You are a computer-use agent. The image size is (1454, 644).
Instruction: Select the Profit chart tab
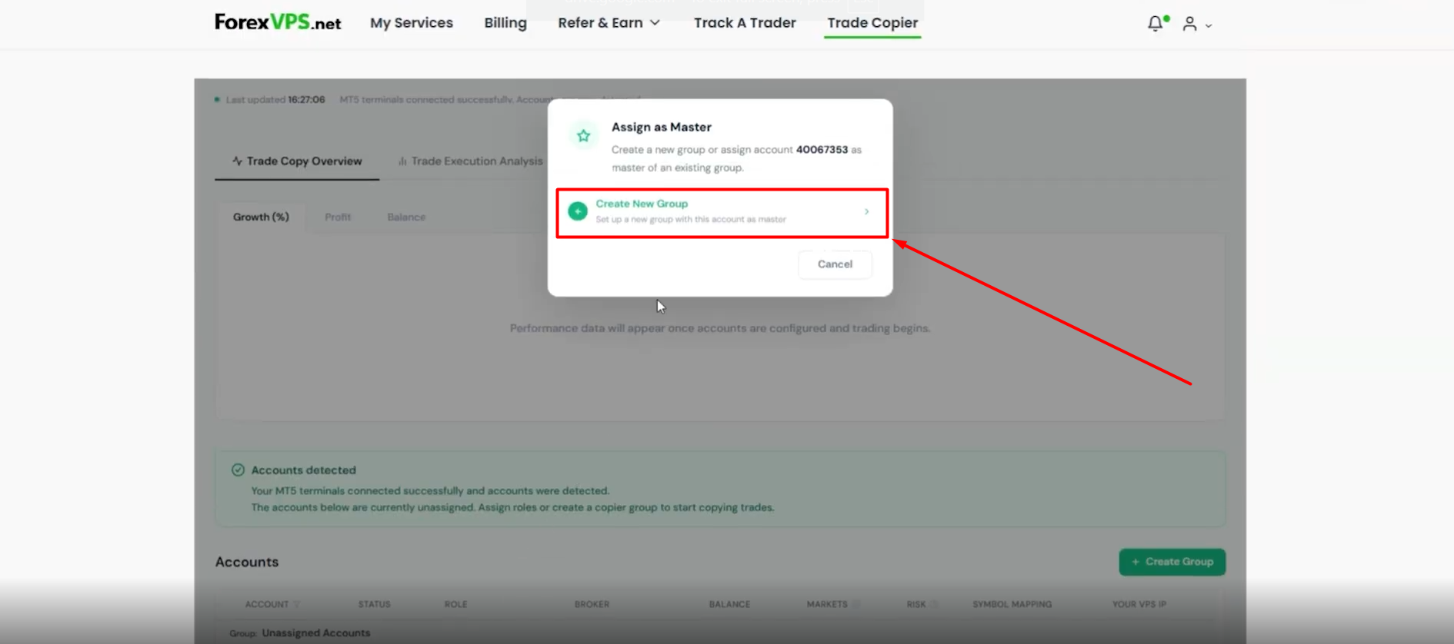[x=338, y=217]
